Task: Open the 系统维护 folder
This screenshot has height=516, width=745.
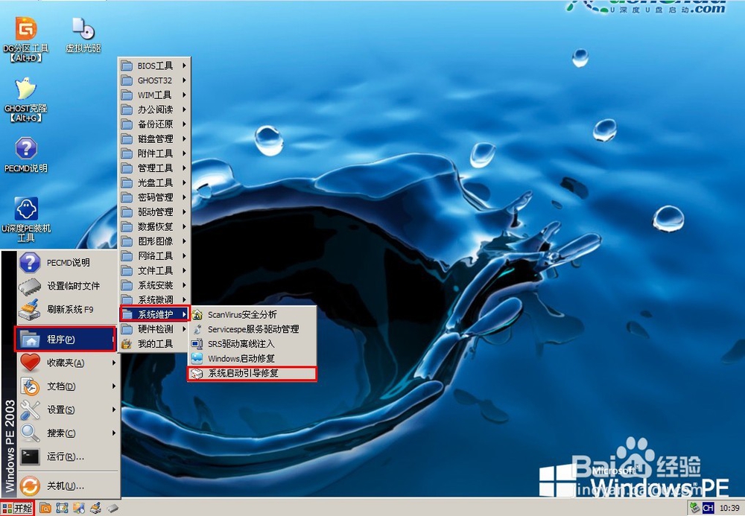Action: coord(154,314)
